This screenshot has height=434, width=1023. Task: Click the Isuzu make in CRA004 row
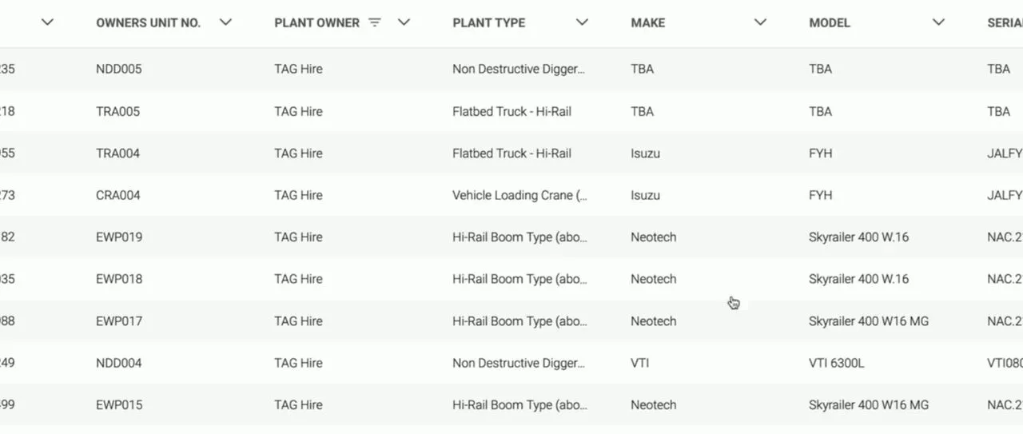[x=645, y=195]
